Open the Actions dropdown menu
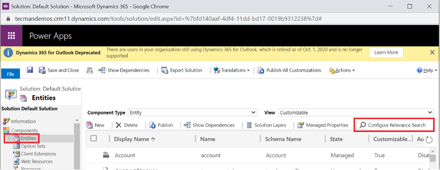This screenshot has height=170, width=440. [342, 70]
